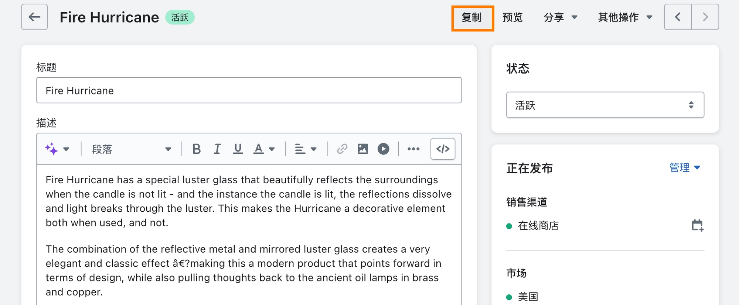Open the text color picker
The height and width of the screenshot is (305, 739).
(x=264, y=149)
